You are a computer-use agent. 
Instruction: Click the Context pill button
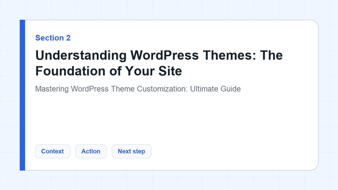[x=52, y=151]
